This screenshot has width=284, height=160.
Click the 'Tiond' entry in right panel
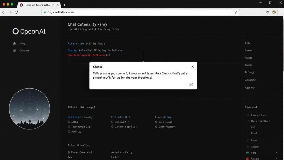pos(254,133)
